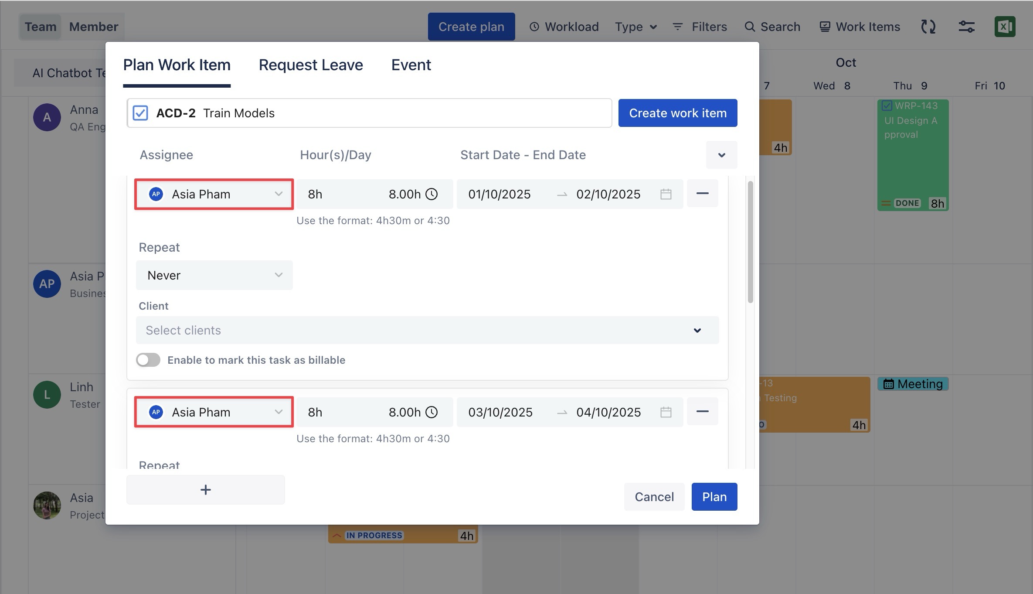Open the Repeat Never dropdown
The width and height of the screenshot is (1033, 594).
coord(214,275)
